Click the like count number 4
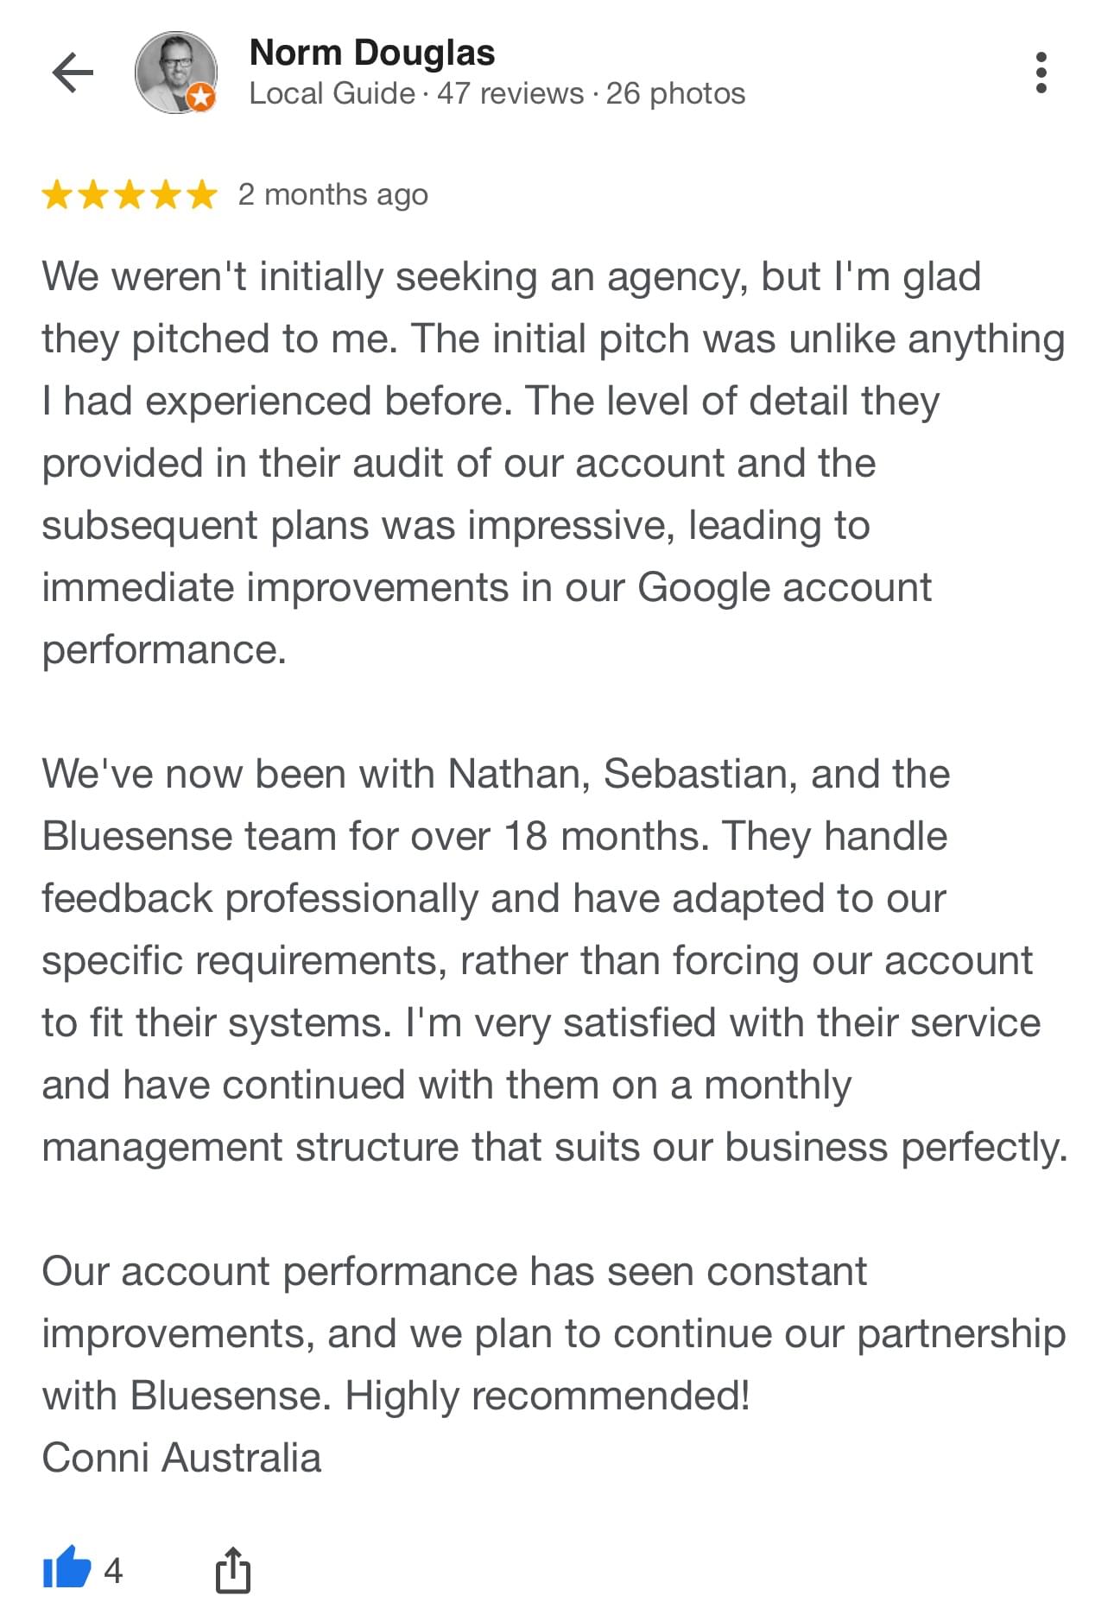Image resolution: width=1114 pixels, height=1621 pixels. (113, 1569)
